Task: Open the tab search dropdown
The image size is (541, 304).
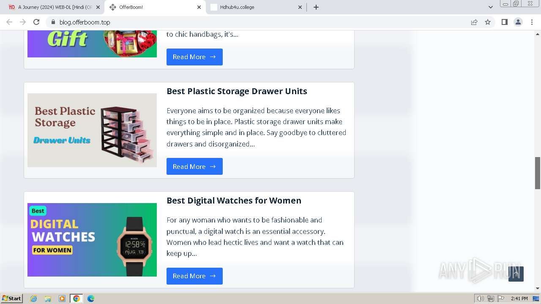Action: click(491, 7)
